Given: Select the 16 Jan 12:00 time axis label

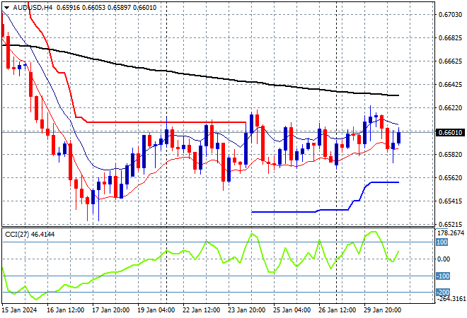Looking at the screenshot, I should (66, 310).
